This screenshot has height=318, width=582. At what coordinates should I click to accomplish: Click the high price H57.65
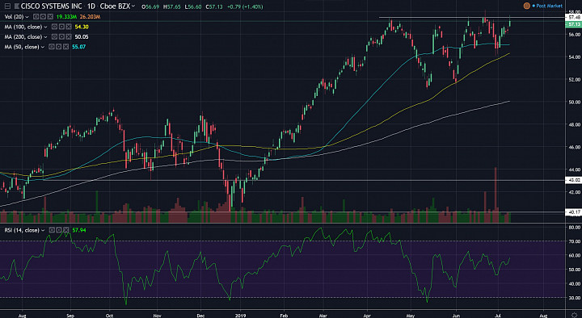click(x=172, y=6)
